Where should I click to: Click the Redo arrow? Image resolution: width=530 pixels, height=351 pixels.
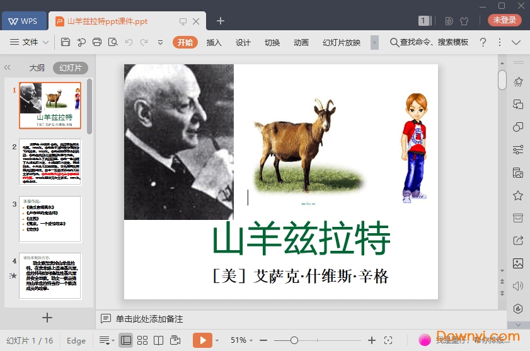(144, 42)
